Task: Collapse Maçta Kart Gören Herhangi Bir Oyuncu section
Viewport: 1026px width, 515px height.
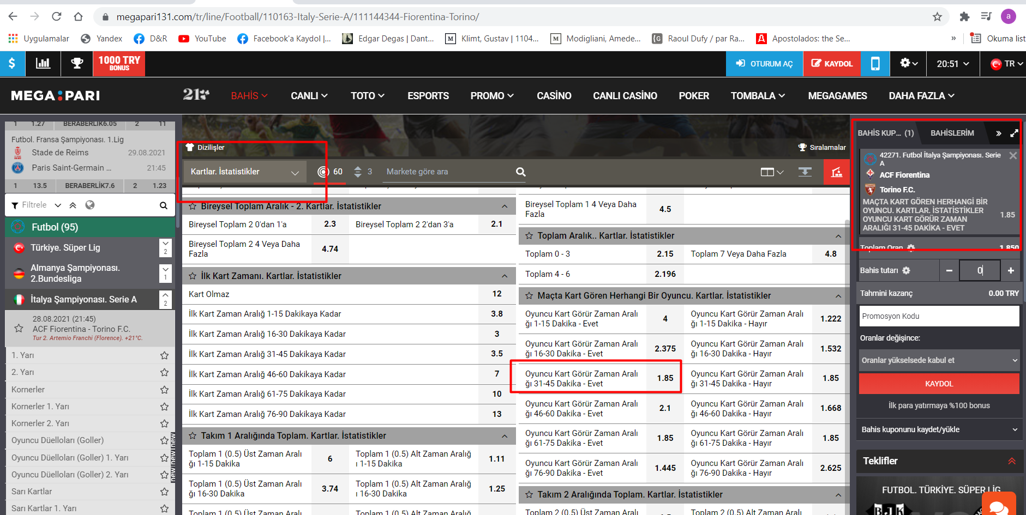Action: tap(838, 296)
